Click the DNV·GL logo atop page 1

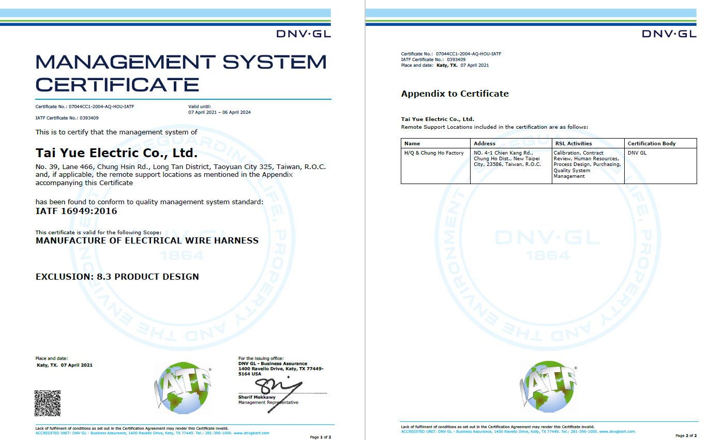point(304,34)
